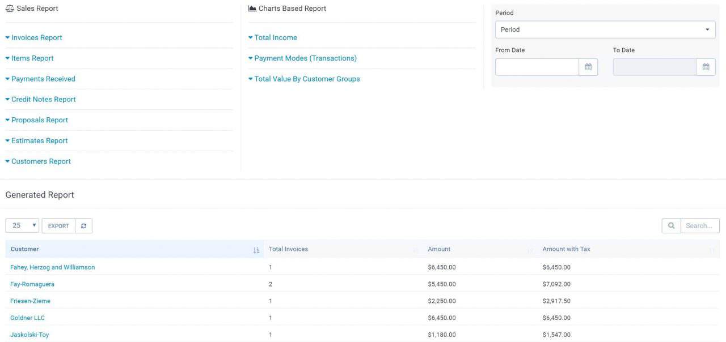The height and width of the screenshot is (342, 726).
Task: Click the search magnifier icon
Action: click(x=671, y=226)
